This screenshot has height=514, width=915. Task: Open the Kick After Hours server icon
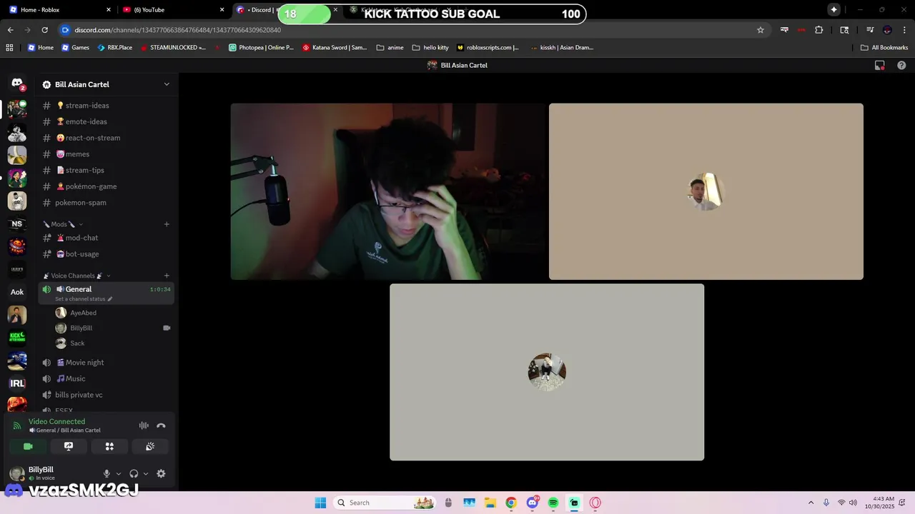17,338
